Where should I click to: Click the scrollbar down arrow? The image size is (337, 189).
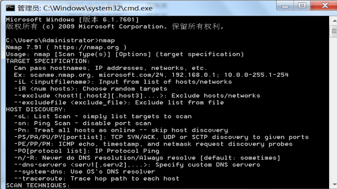click(x=334, y=184)
